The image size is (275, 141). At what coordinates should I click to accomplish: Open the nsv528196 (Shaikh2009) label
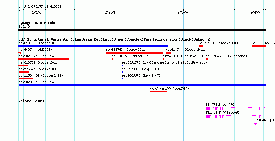(x=183, y=56)
